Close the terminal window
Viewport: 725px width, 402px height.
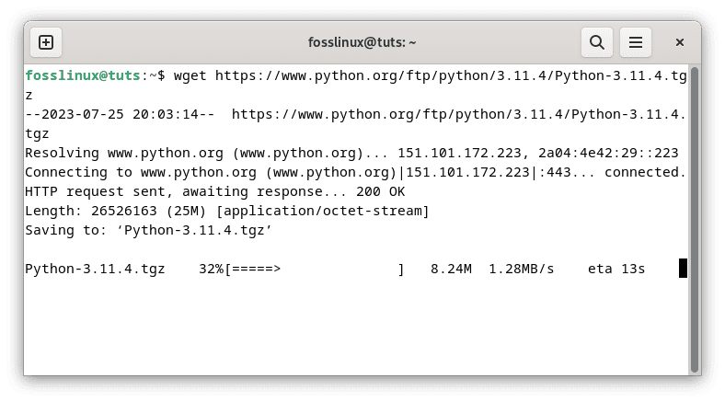(x=680, y=42)
